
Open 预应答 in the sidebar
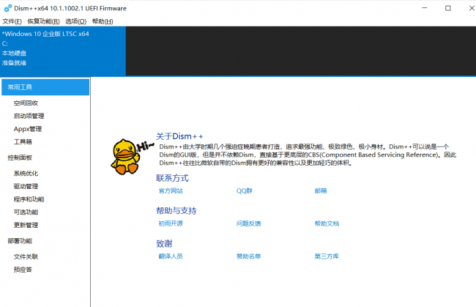[23, 270]
